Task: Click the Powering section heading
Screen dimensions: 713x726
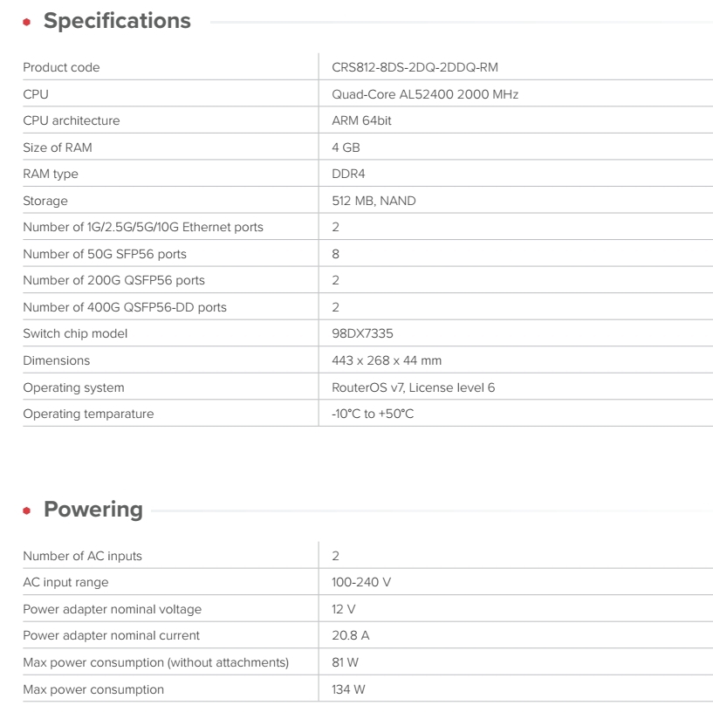Action: (x=93, y=510)
